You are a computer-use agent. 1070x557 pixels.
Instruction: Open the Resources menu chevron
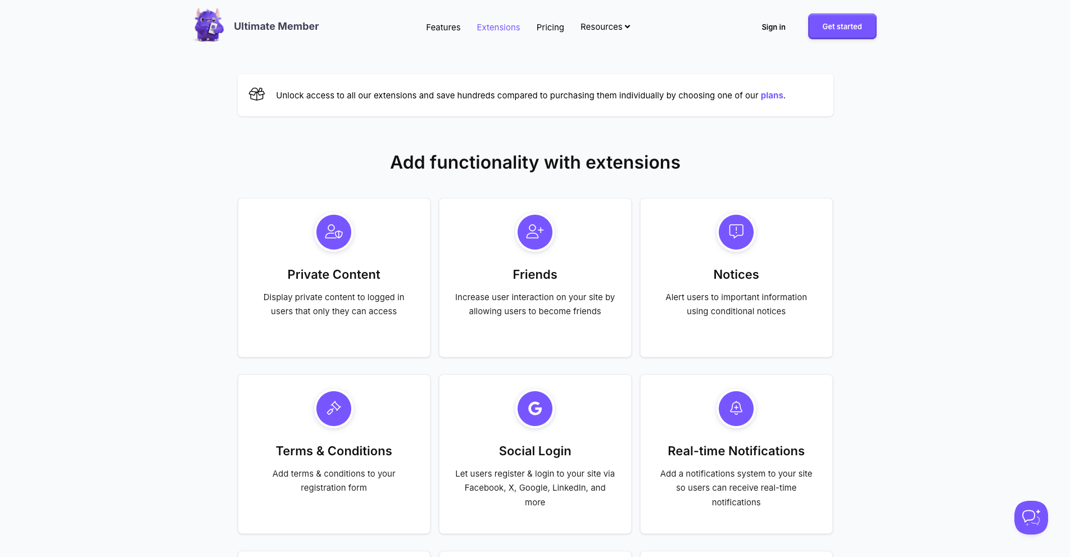click(x=627, y=26)
